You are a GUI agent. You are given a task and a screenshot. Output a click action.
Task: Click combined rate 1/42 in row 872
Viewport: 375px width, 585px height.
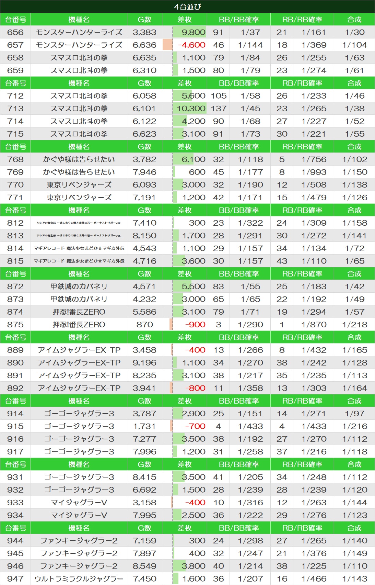tap(354, 286)
